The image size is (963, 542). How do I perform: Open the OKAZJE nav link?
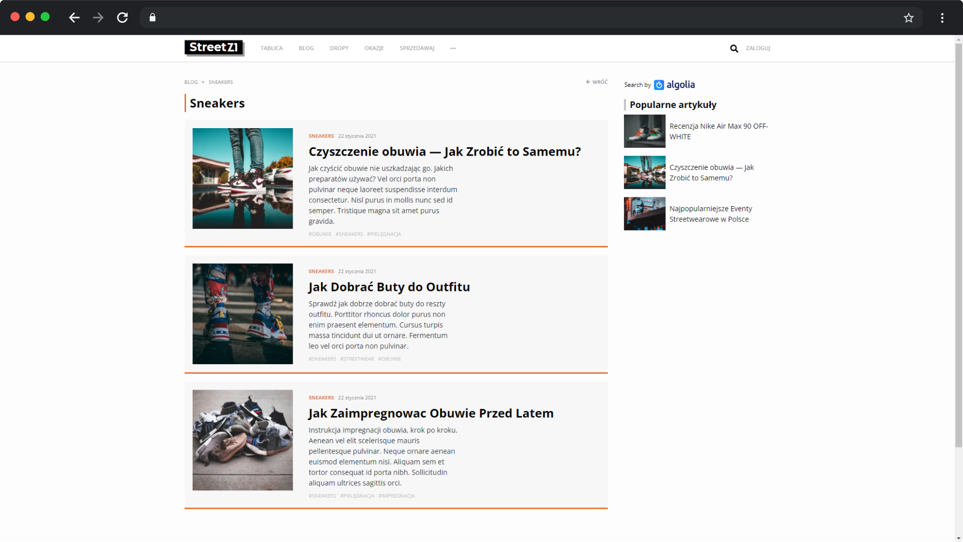point(374,48)
